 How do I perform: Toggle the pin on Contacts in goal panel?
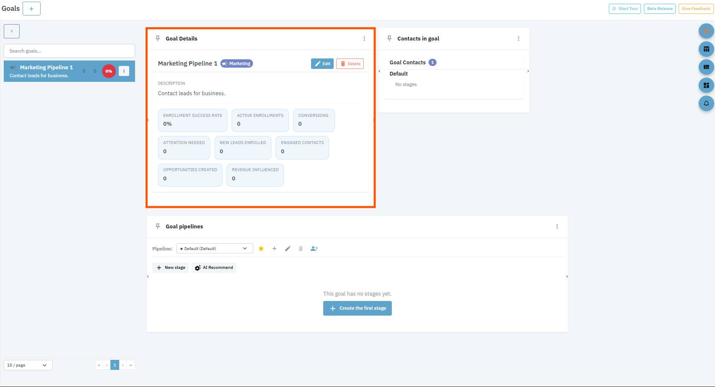[389, 38]
